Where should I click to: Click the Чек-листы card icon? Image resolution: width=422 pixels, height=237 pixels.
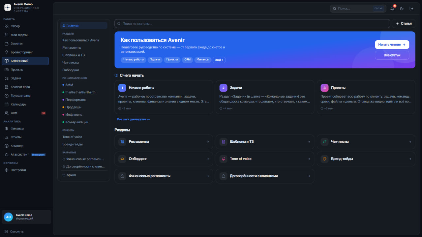[325, 142]
